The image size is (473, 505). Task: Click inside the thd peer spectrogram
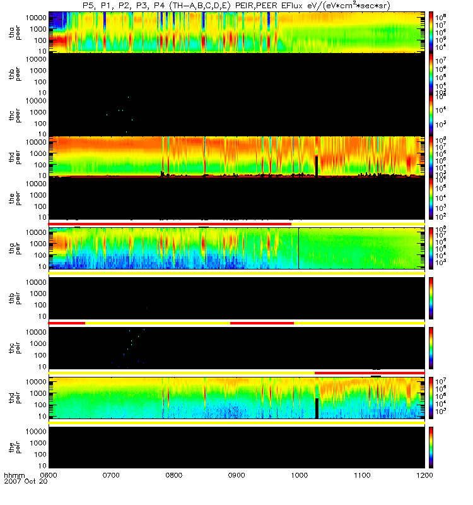click(237, 157)
